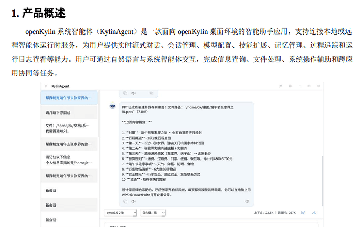Click the download icon beside token stats
Image resolution: width=362 pixels, height=227 pixels.
point(314,213)
